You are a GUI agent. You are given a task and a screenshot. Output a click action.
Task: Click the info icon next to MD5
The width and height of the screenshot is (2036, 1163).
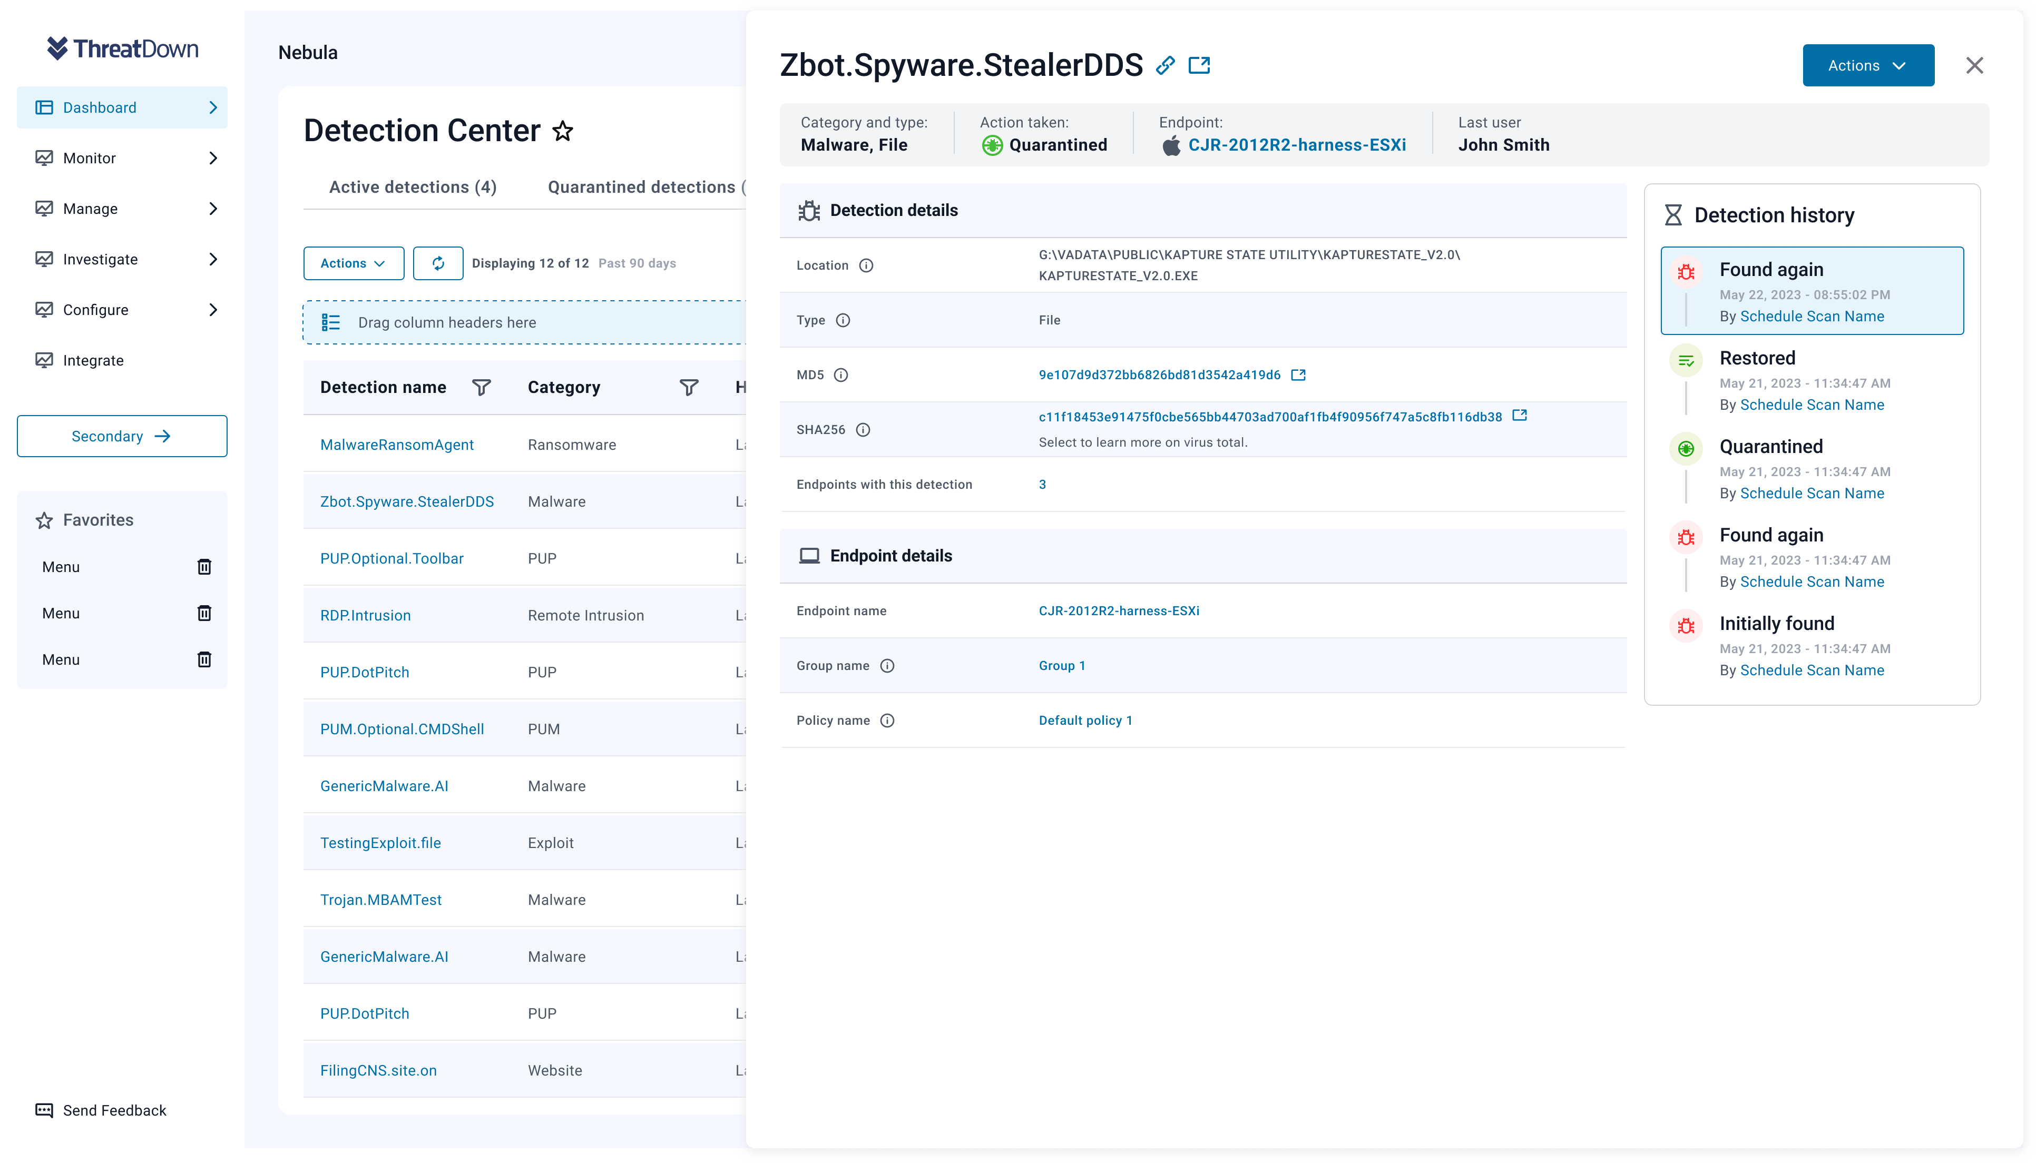tap(841, 374)
